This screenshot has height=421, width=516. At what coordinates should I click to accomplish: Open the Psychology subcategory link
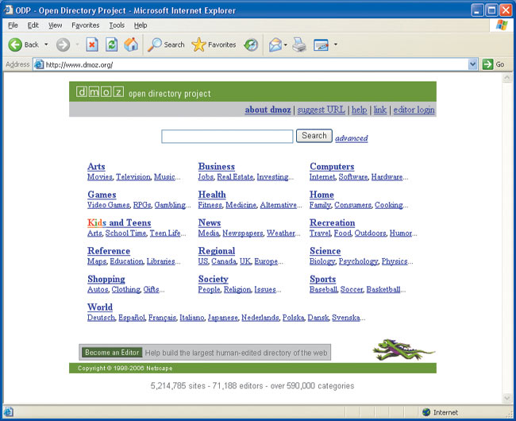pyautogui.click(x=358, y=261)
